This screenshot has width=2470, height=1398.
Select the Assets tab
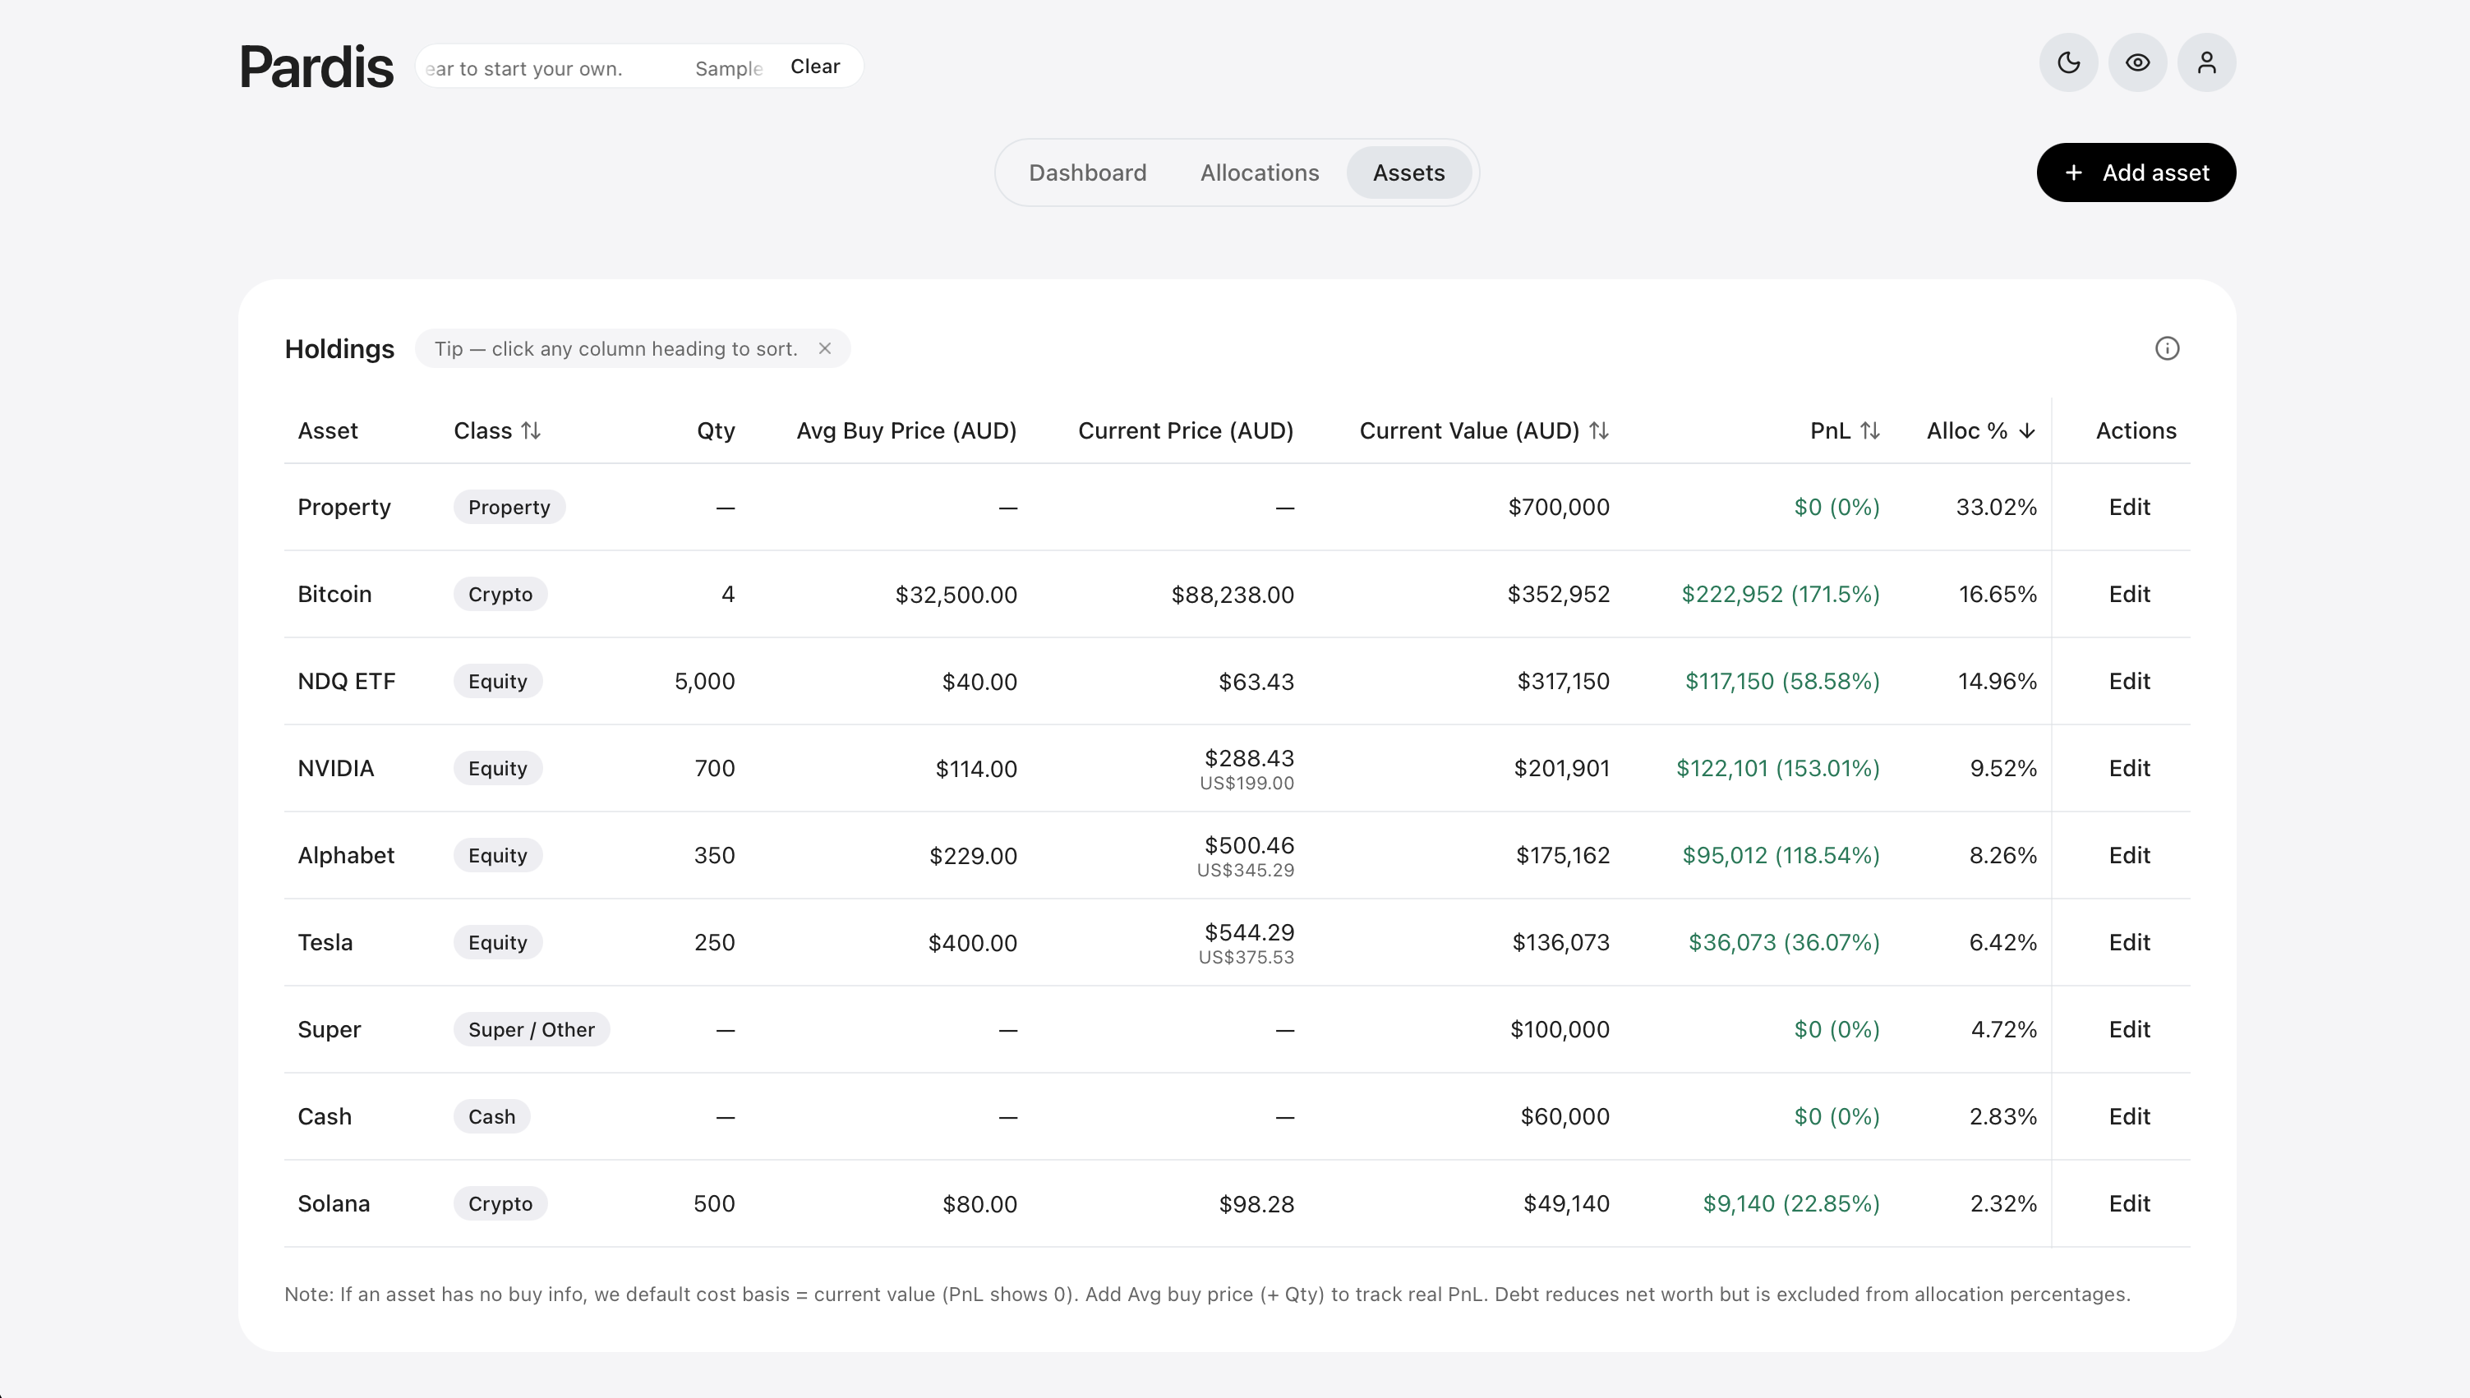pyautogui.click(x=1408, y=172)
